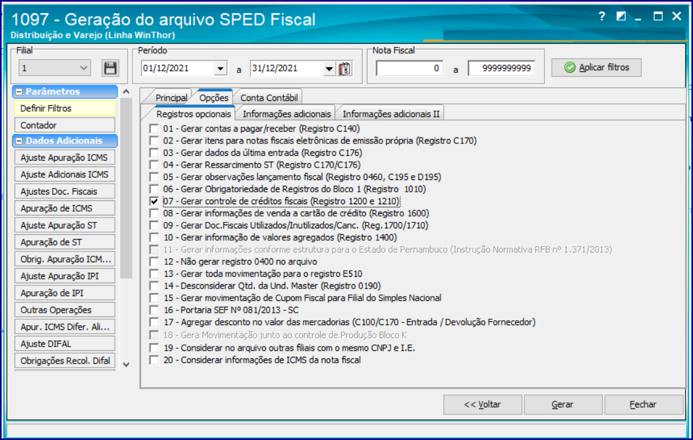Image resolution: width=693 pixels, height=440 pixels.
Task: Enable option 17 Agregar desconto no valor
Action: click(x=154, y=322)
